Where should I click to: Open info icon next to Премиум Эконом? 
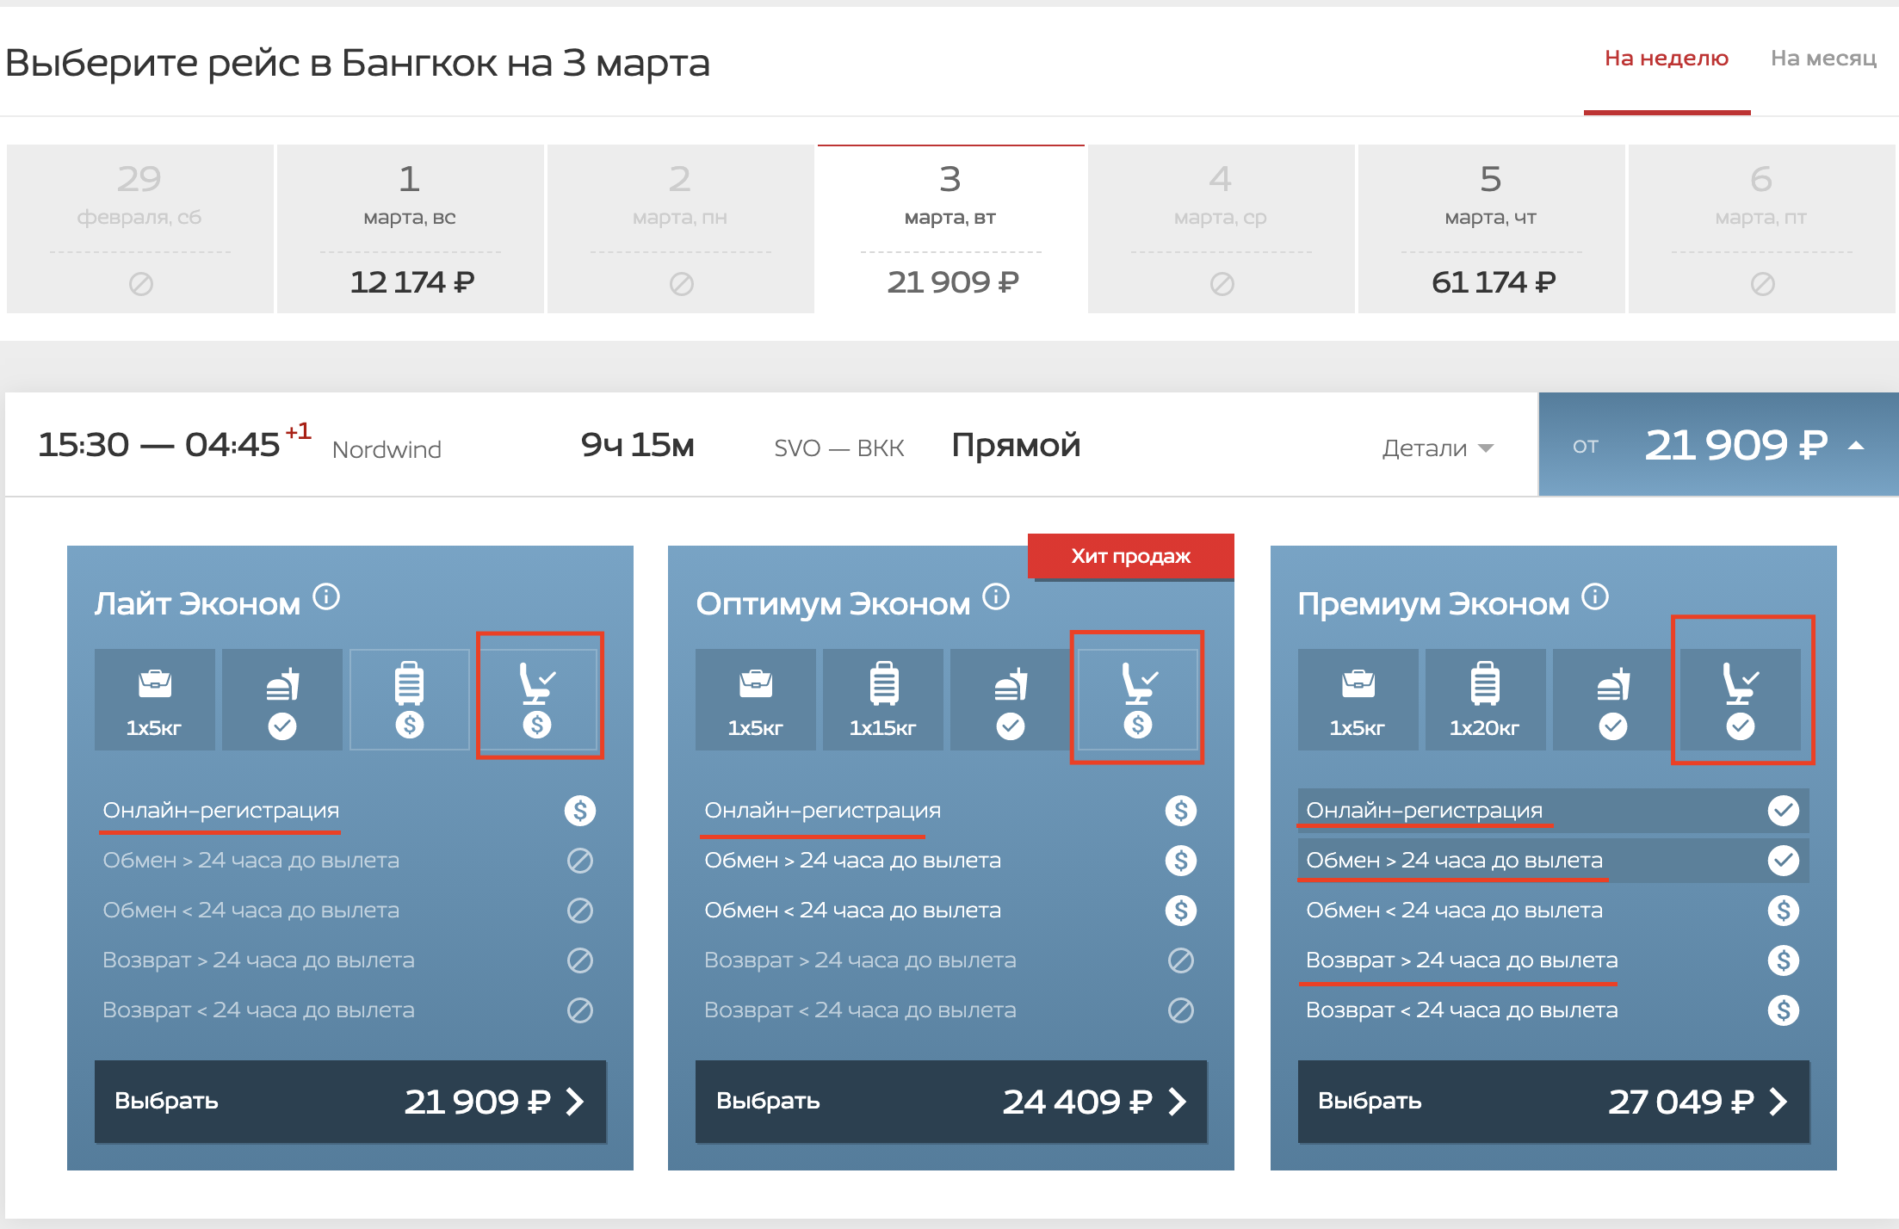[1595, 596]
